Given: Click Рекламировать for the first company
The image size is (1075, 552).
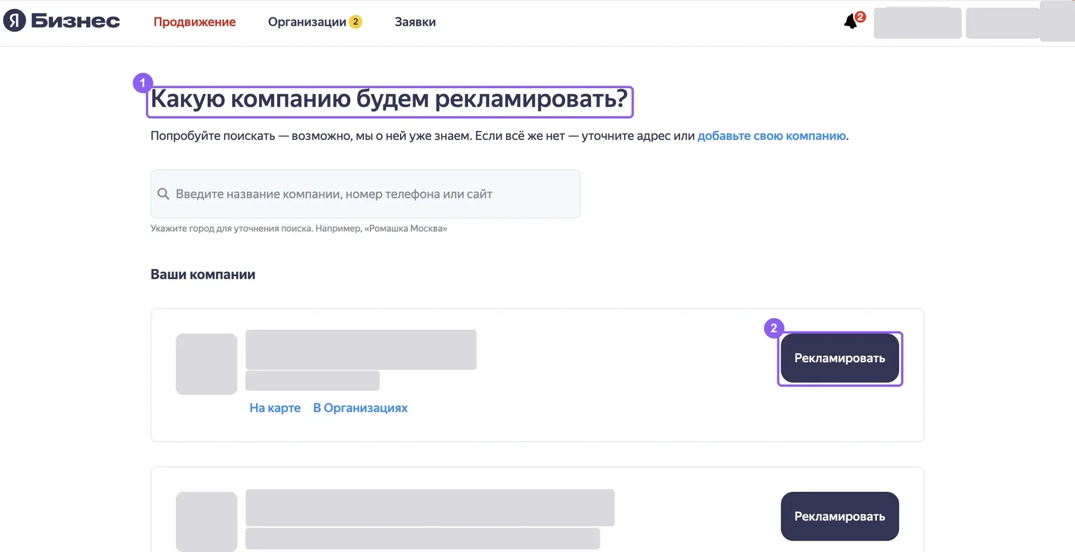Looking at the screenshot, I should point(840,358).
